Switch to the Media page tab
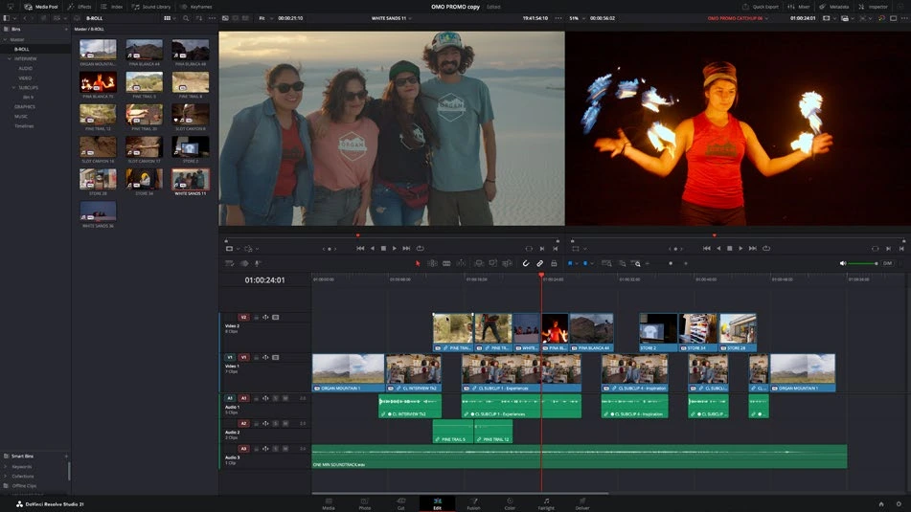Screen dimensions: 911x512 [329, 504]
